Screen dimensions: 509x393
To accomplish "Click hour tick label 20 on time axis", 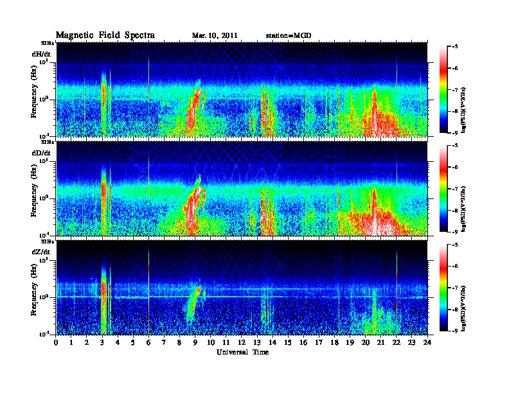I will pyautogui.click(x=366, y=343).
